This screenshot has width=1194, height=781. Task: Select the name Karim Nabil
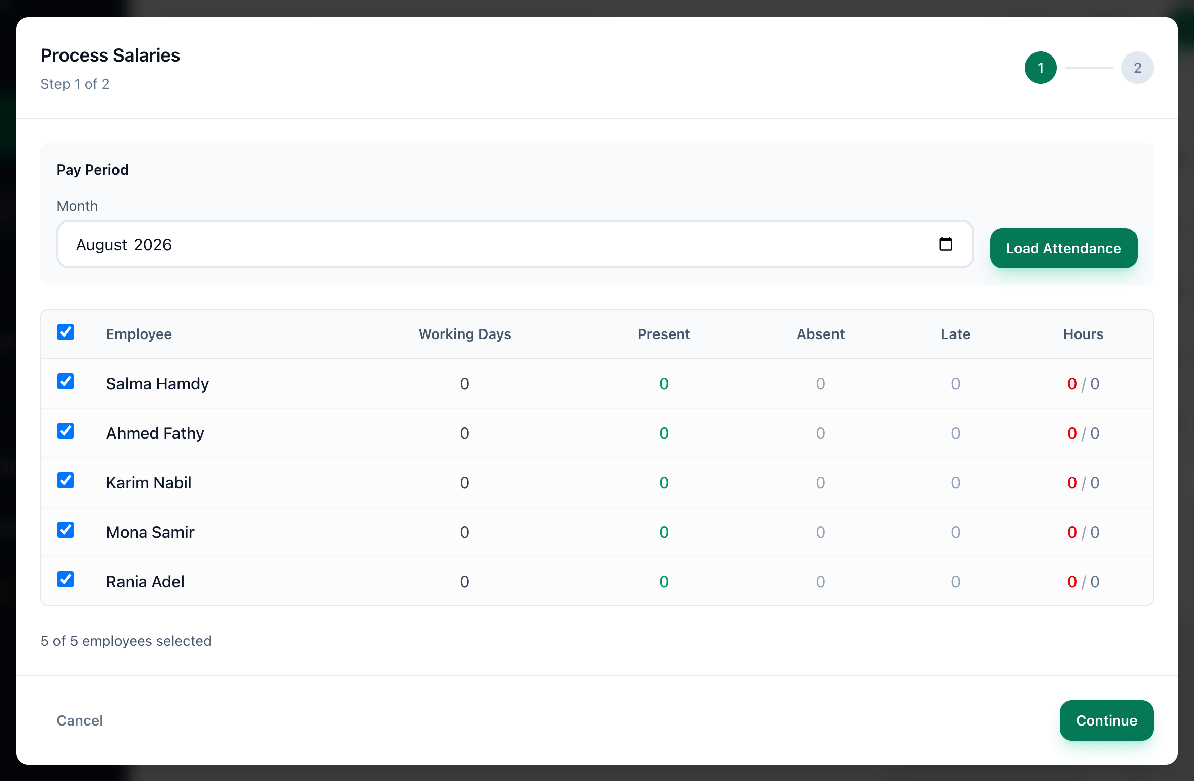149,483
